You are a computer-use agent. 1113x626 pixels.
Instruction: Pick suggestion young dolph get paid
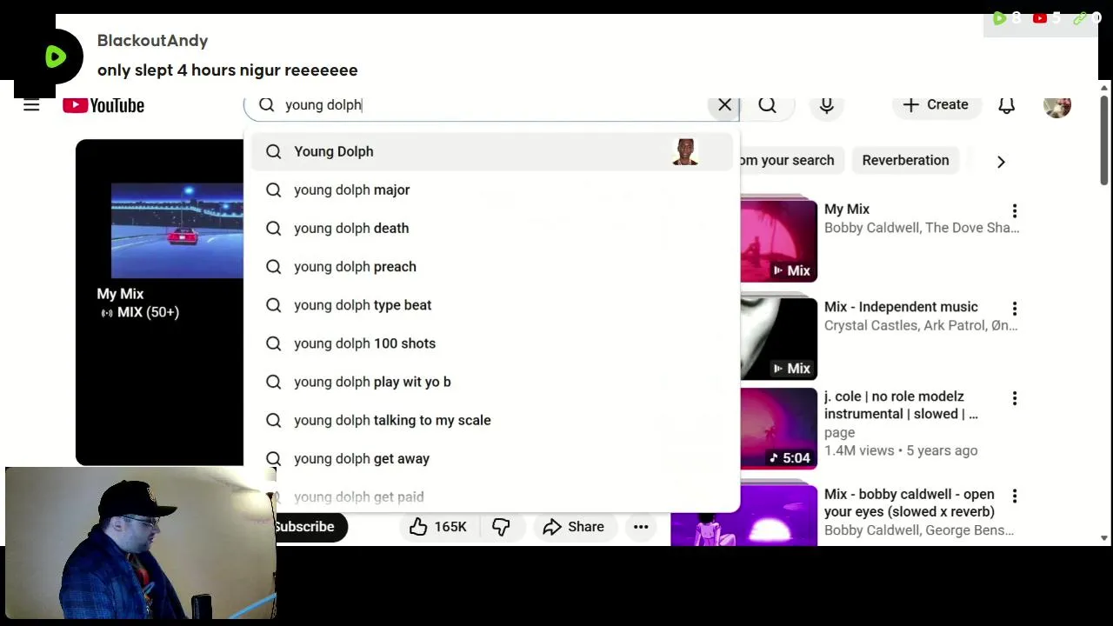coord(492,496)
